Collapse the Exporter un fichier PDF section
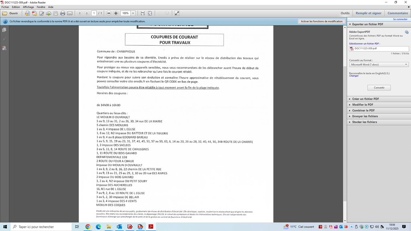This screenshot has width=411, height=231. pos(367,24)
